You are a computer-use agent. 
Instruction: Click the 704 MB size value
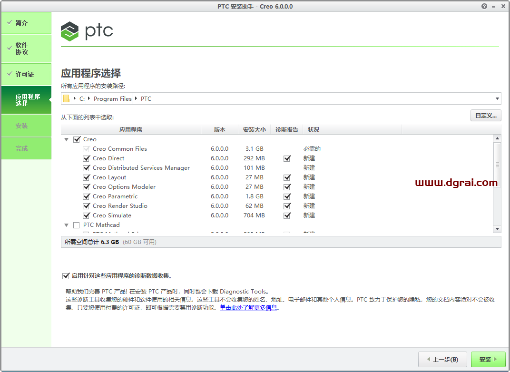tap(254, 215)
